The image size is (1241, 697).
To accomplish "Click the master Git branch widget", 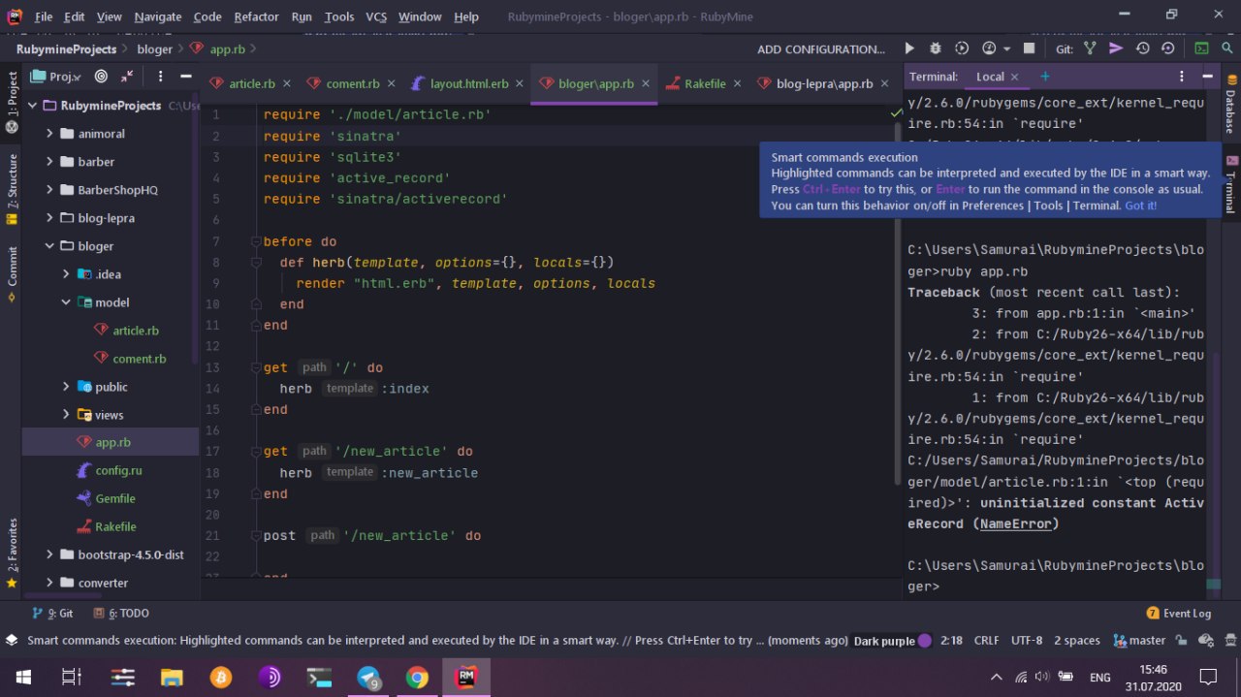I will click(1140, 641).
